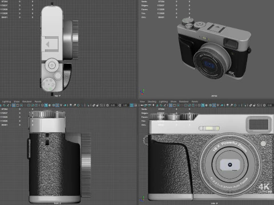The image size is (274, 205).
Task: Click the axis gizmo in the perspective viewport
Action: click(143, 92)
